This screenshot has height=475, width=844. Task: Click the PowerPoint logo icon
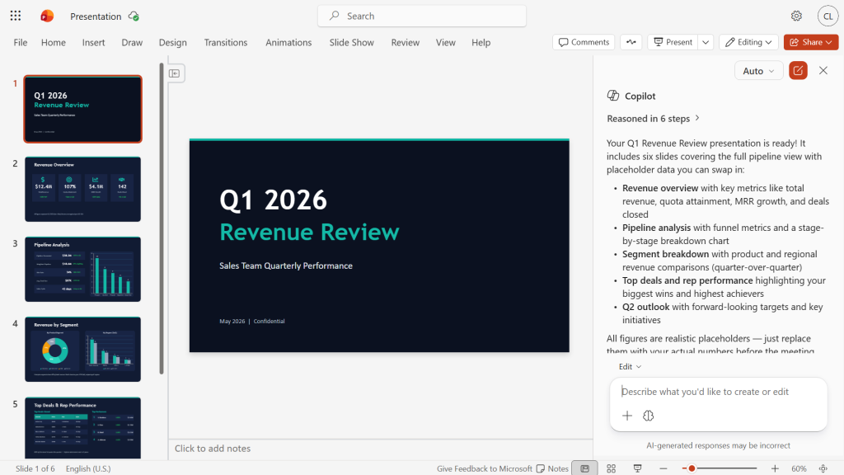[47, 16]
